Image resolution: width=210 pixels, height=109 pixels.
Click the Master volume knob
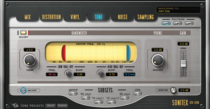click(173, 90)
